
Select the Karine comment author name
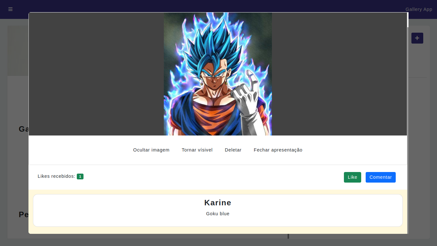(x=218, y=203)
